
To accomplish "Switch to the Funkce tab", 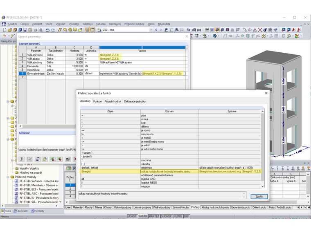I will point(97,101).
